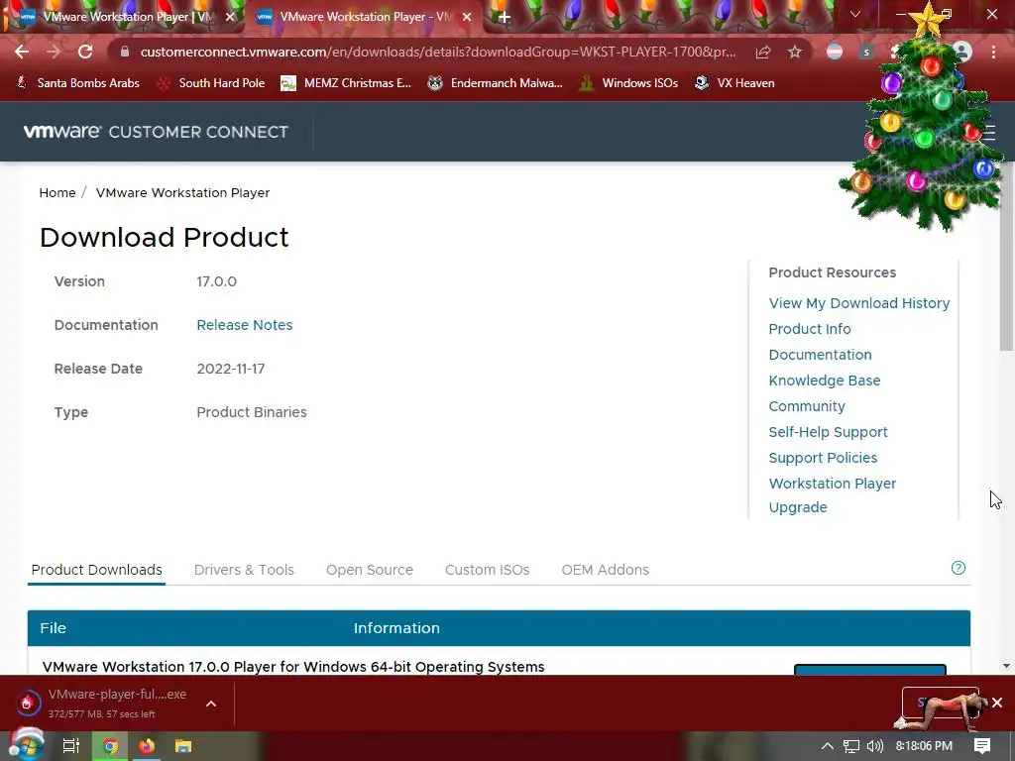Switch to Open Source tab
This screenshot has width=1015, height=761.
[369, 570]
